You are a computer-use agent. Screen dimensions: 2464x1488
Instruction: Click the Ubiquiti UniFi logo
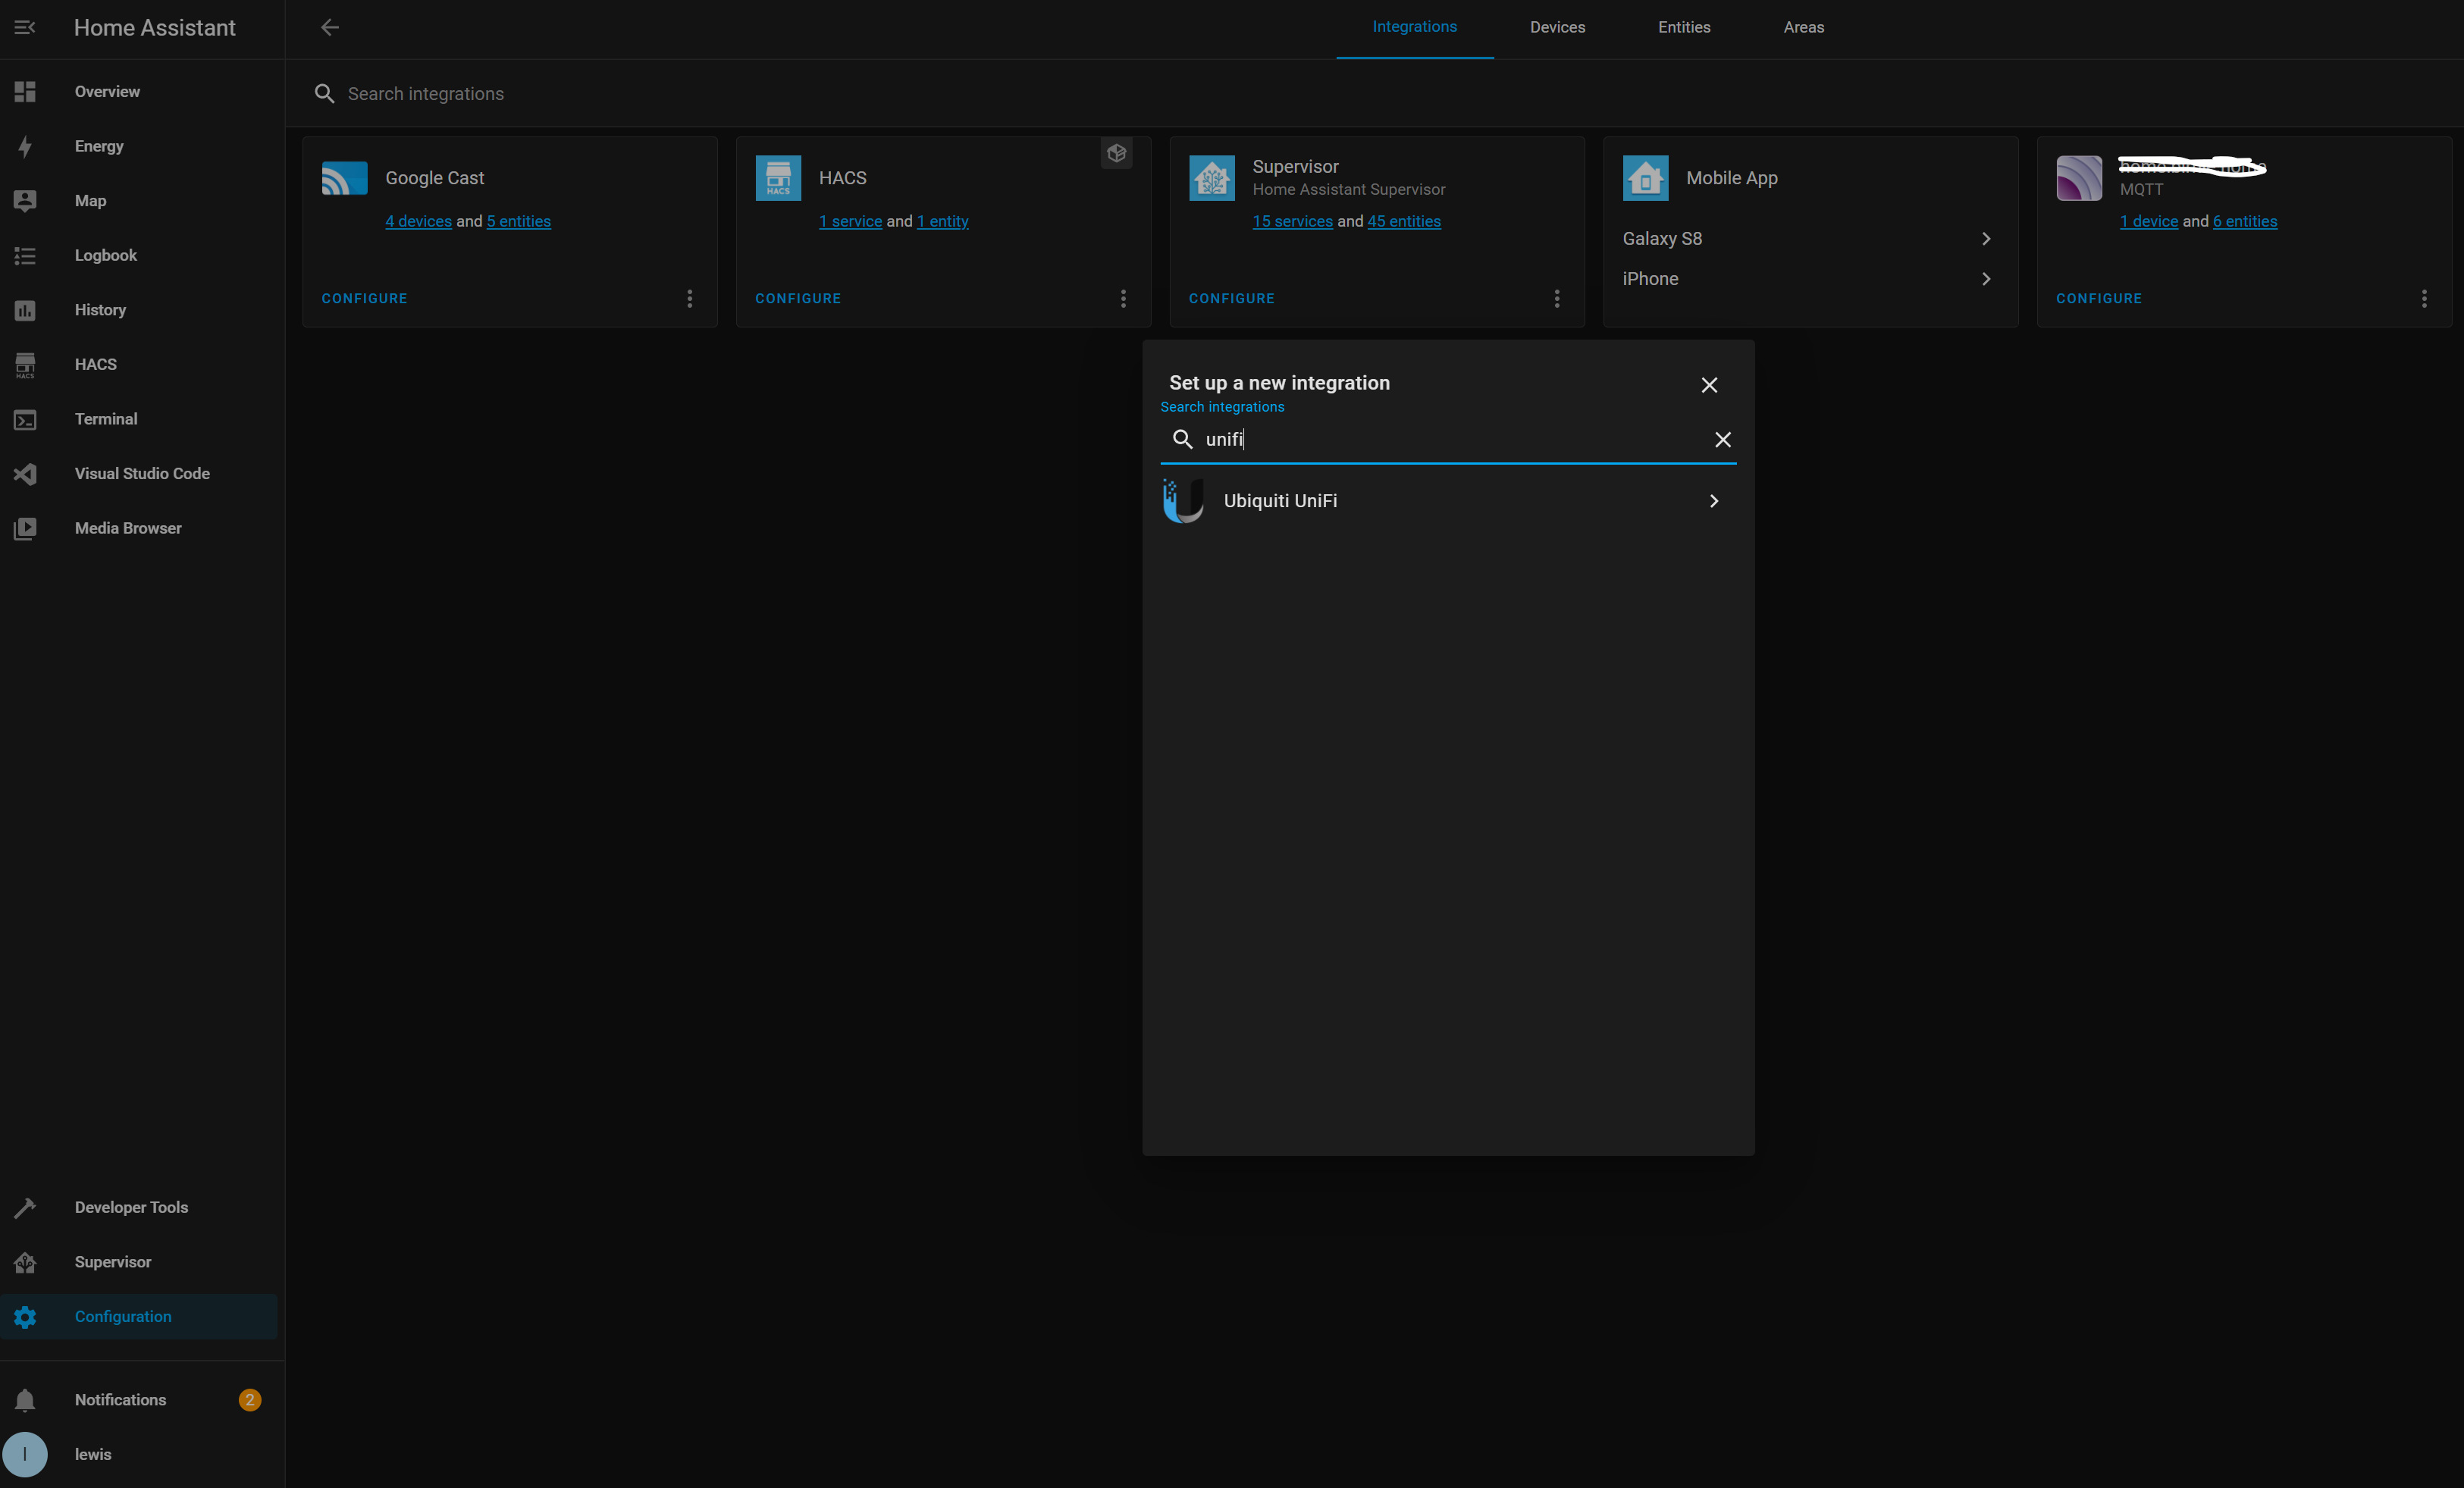click(x=1183, y=501)
